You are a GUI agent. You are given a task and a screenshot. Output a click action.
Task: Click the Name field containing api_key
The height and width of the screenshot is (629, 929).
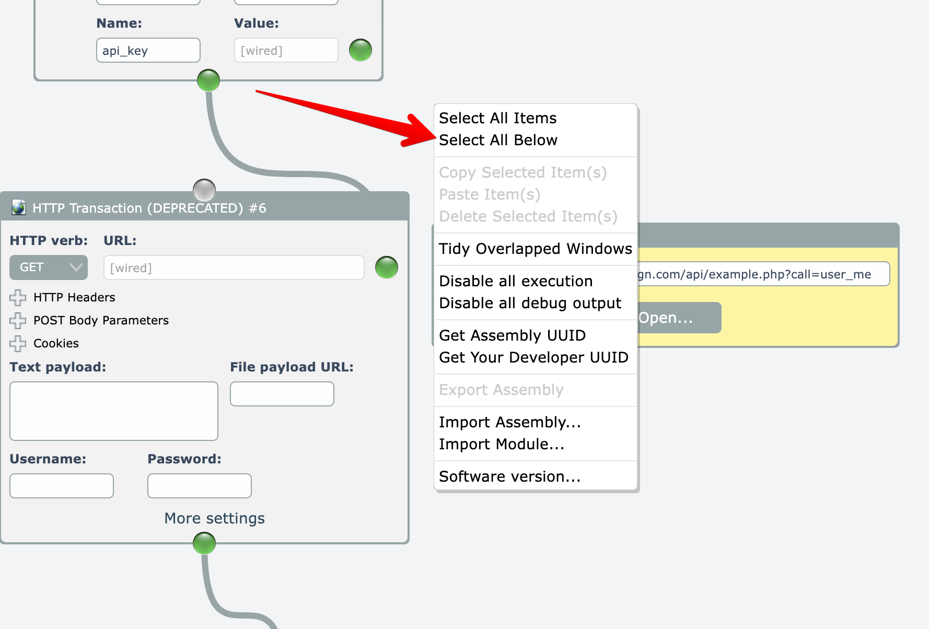pos(148,50)
